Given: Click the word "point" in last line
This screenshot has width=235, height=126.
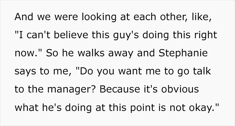Looking at the screenshot, I should (142, 108).
